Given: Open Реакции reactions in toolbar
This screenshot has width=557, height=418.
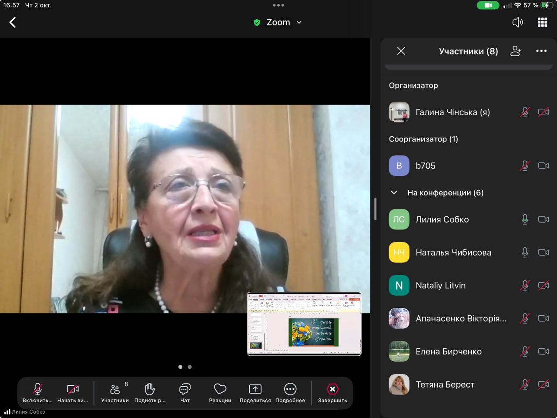Looking at the screenshot, I should coord(220,392).
